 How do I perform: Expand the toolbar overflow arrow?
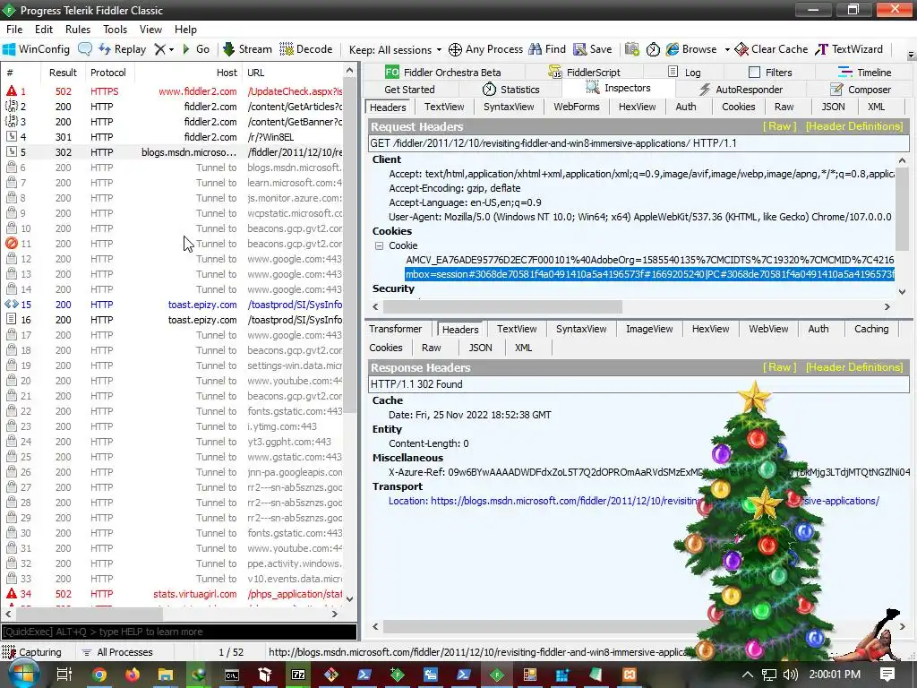pos(911,56)
